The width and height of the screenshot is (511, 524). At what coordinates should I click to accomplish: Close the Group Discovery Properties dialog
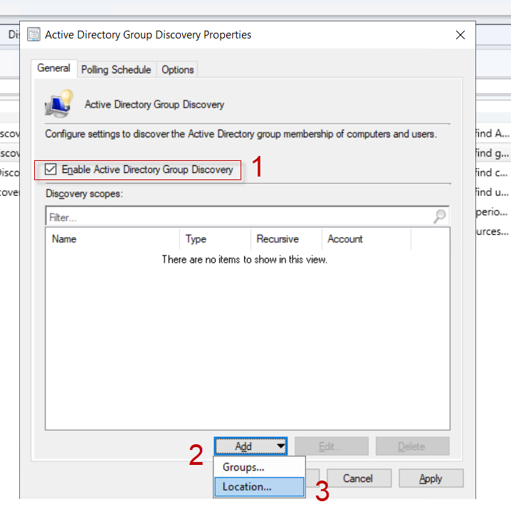[460, 35]
